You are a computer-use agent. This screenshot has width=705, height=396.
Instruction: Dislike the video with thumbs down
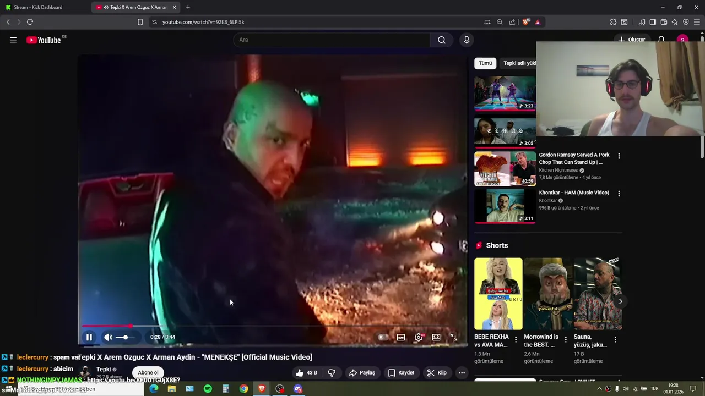pos(332,373)
